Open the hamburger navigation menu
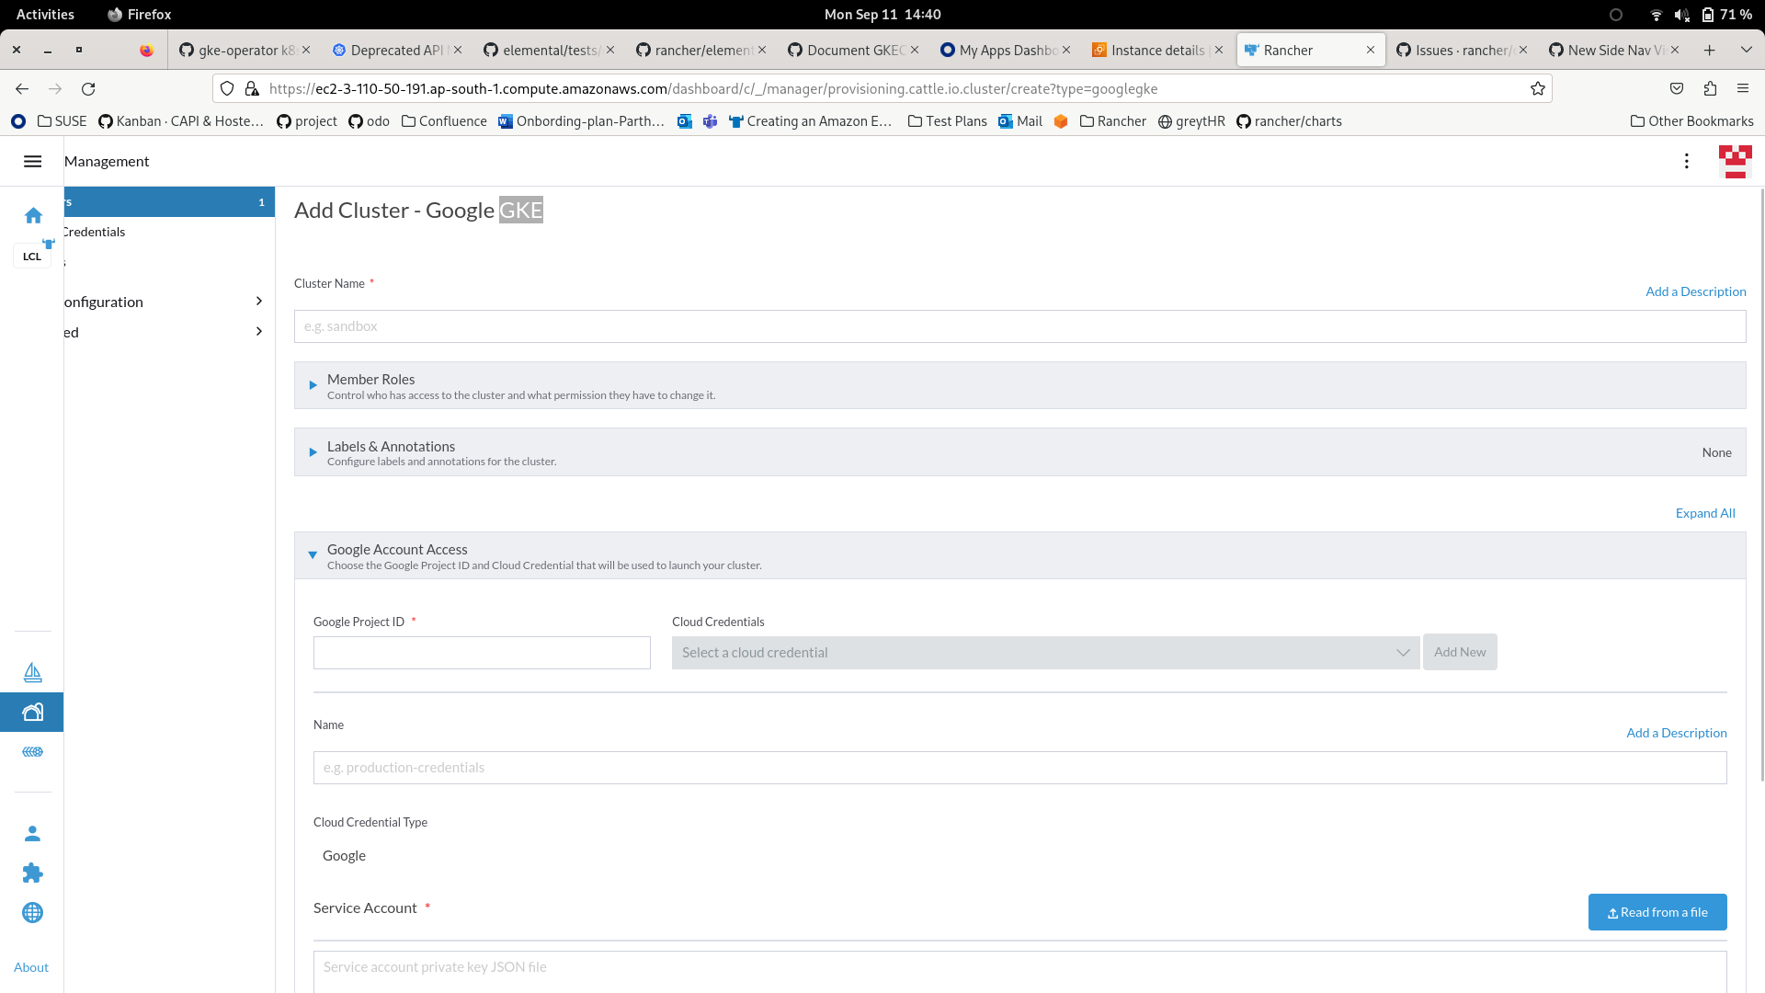 pyautogui.click(x=32, y=161)
